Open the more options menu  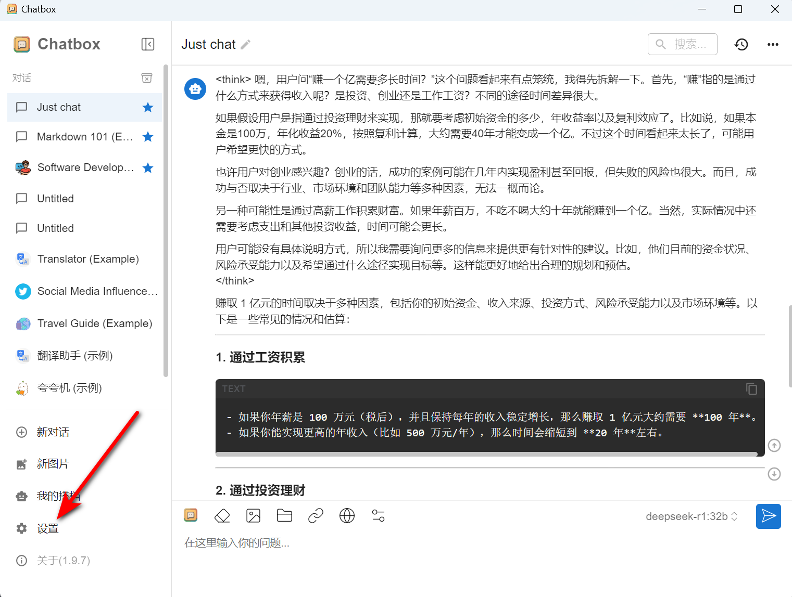tap(773, 44)
